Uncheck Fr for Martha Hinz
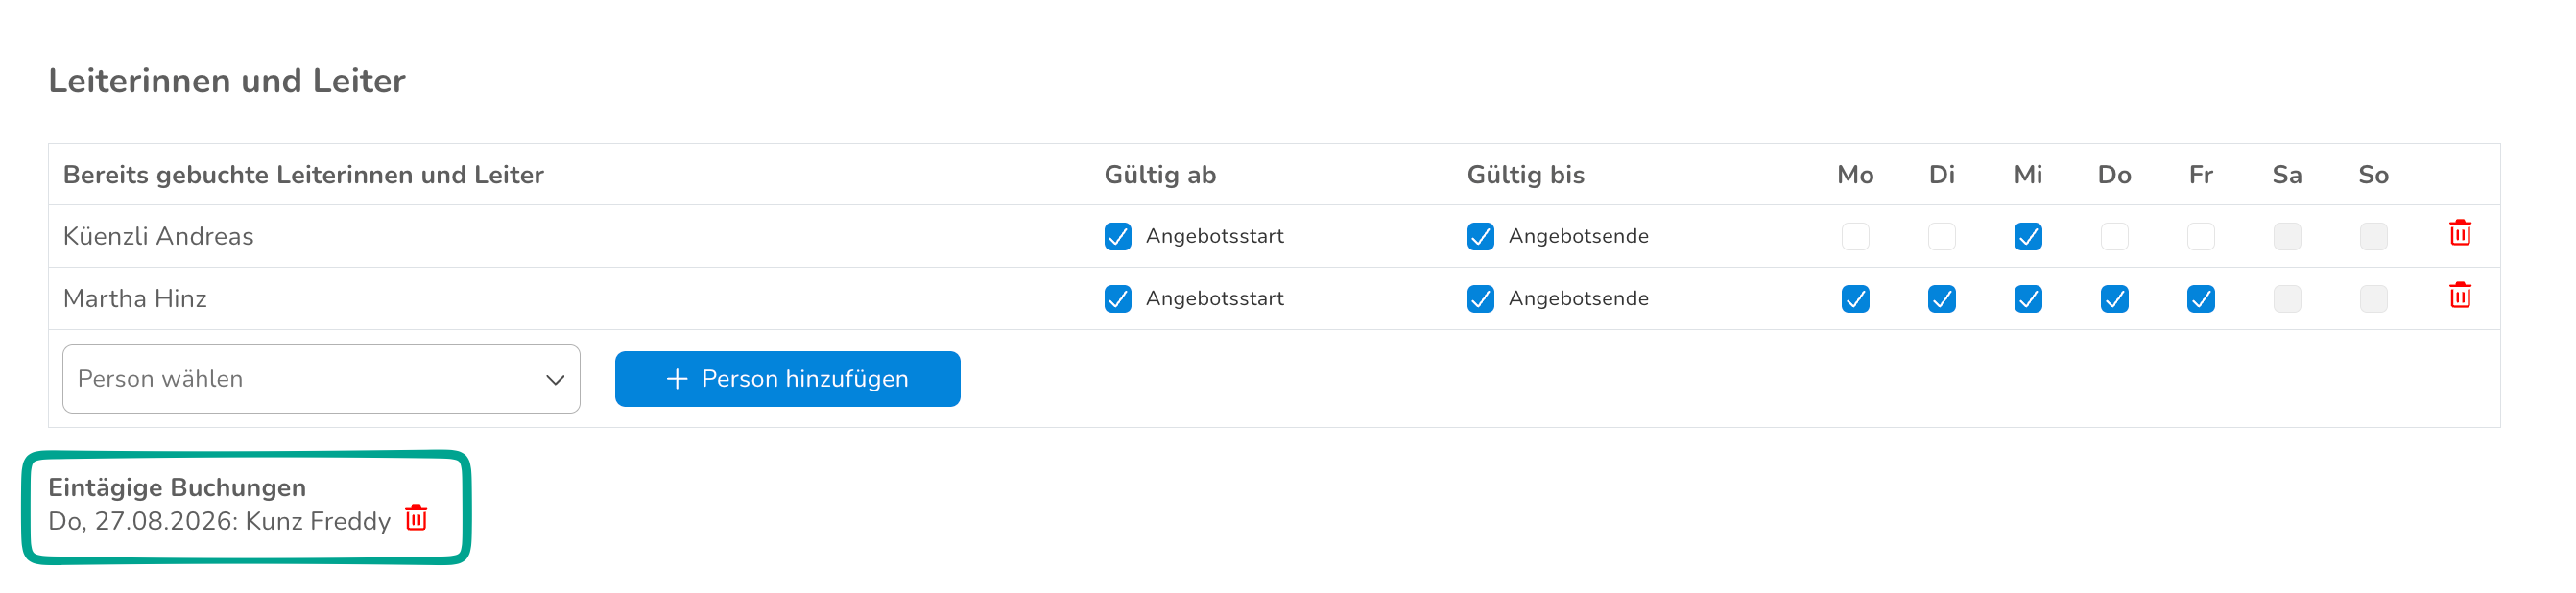2576x593 pixels. coord(2200,299)
